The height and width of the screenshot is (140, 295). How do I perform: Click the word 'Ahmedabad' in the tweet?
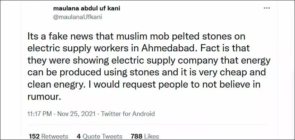tap(168, 48)
